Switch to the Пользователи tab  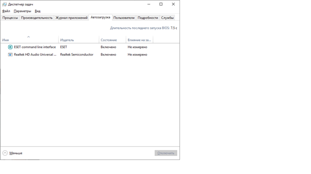pos(124,18)
